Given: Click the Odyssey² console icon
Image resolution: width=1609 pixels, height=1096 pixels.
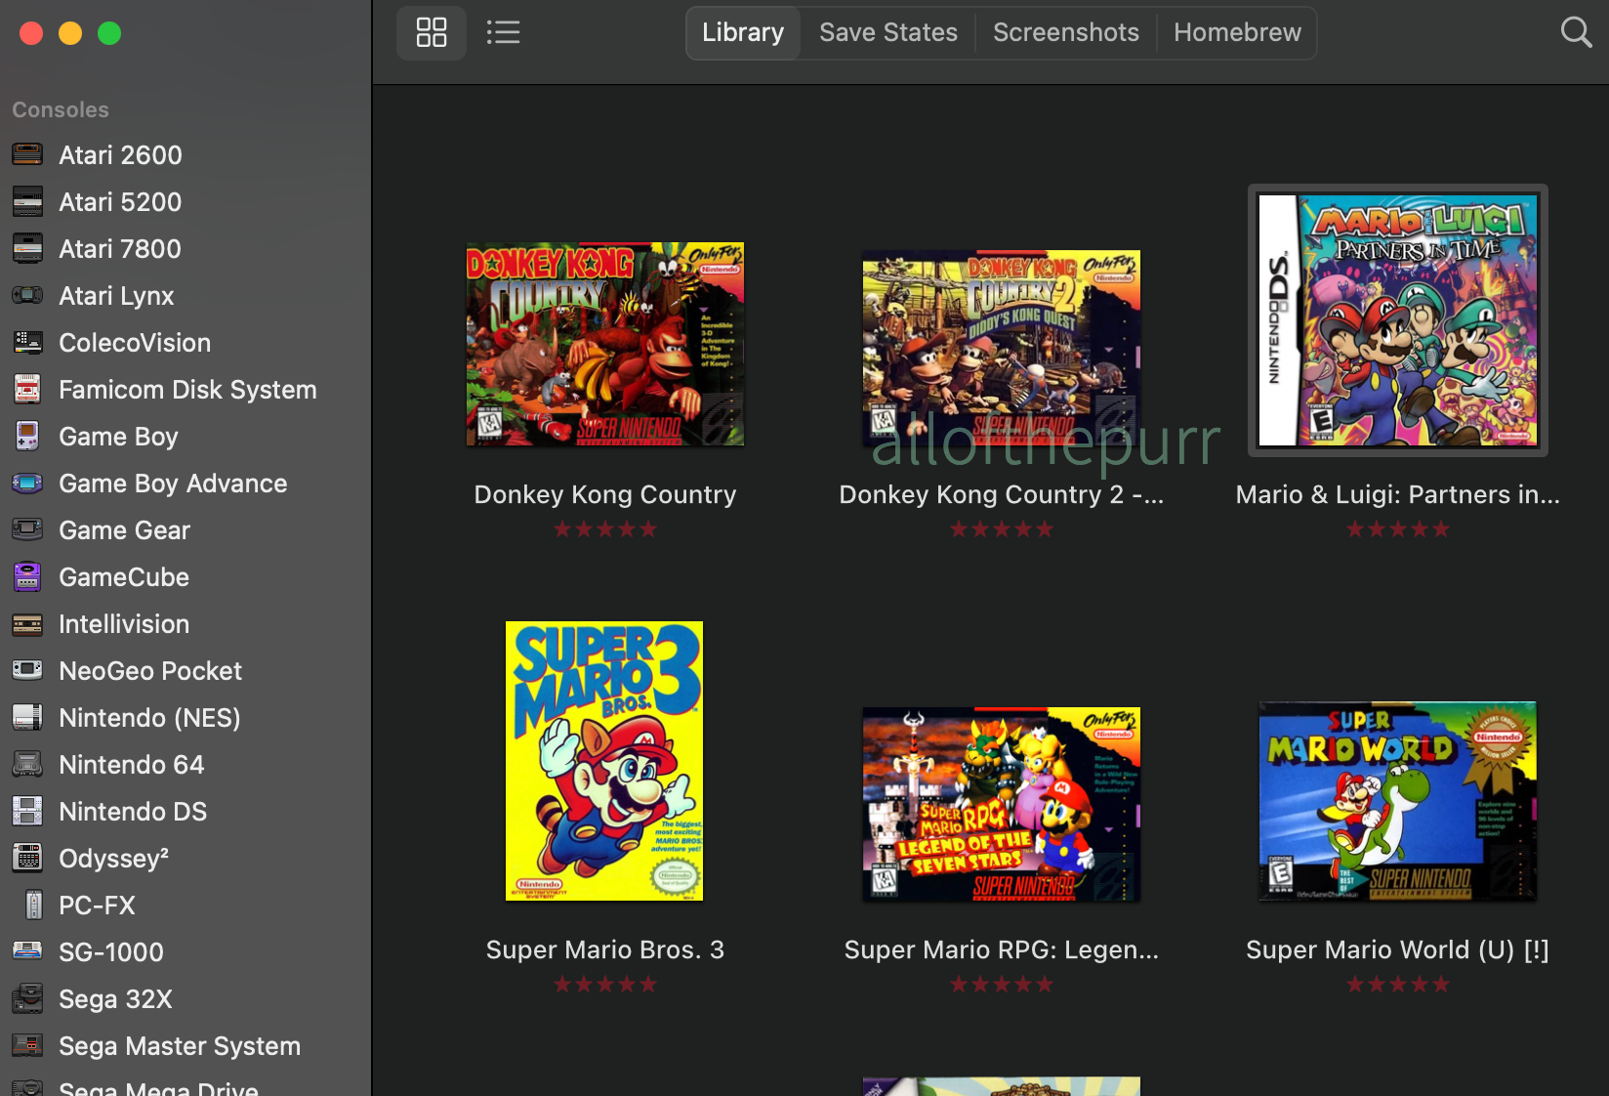Looking at the screenshot, I should coord(27,858).
